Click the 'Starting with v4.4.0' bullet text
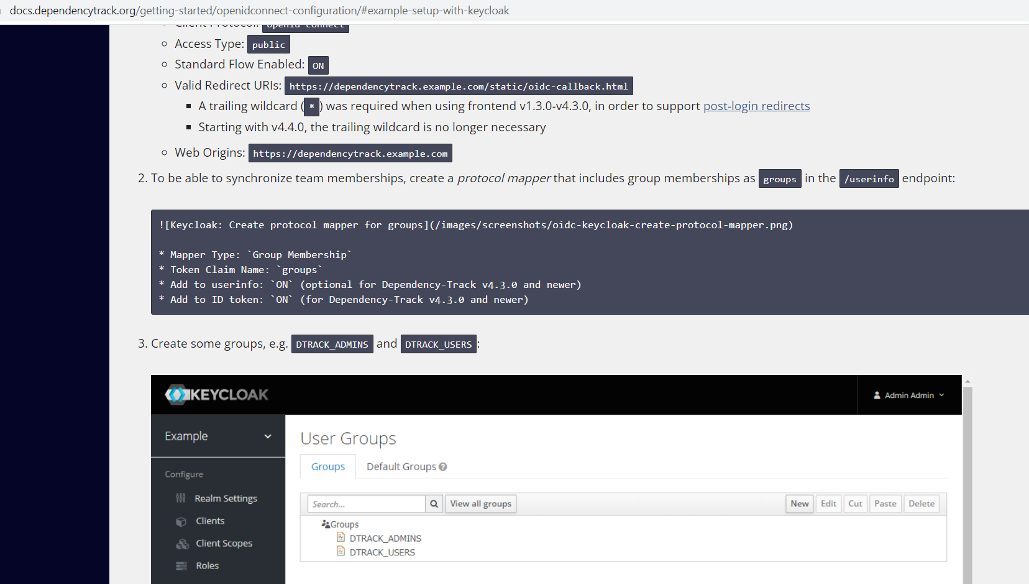The width and height of the screenshot is (1029, 584). pyautogui.click(x=372, y=127)
